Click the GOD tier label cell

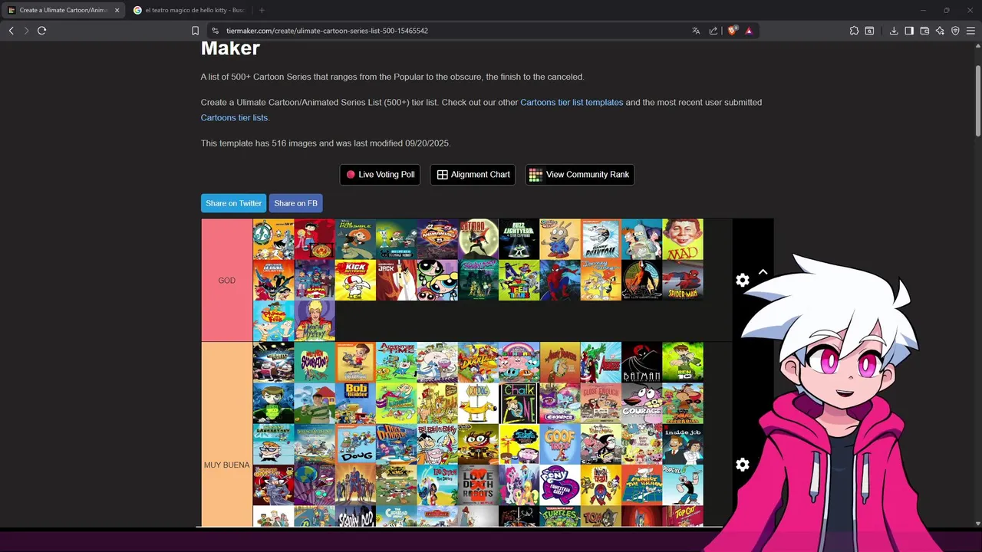[227, 280]
